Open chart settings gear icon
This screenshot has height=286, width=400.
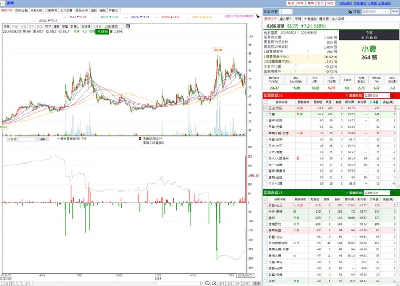(x=128, y=26)
